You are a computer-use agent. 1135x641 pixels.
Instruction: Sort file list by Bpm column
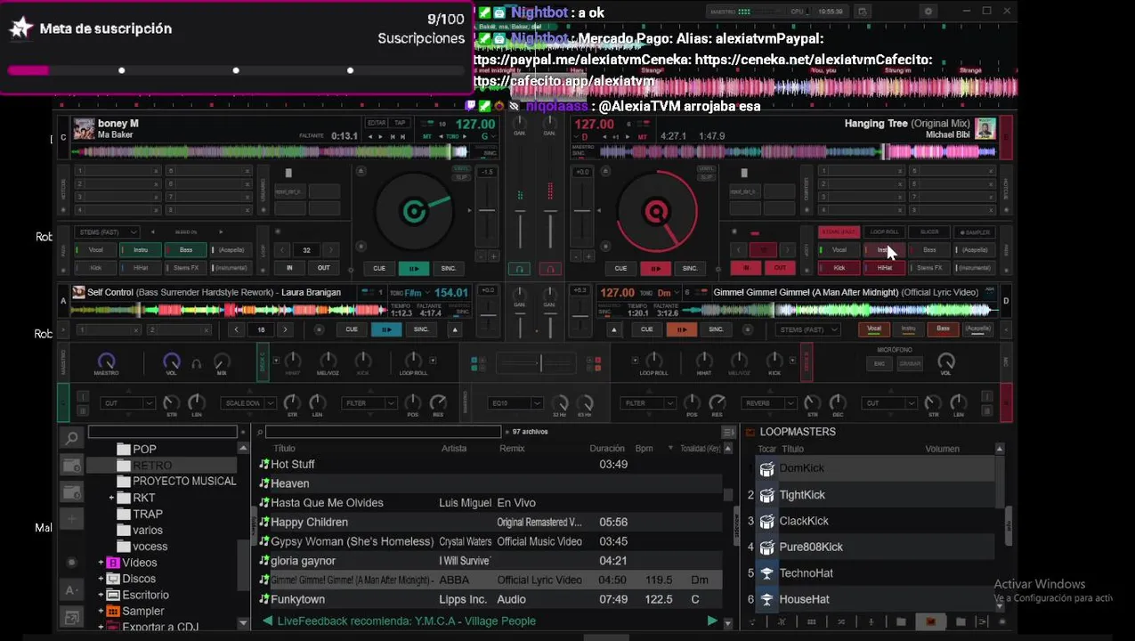[x=645, y=449]
